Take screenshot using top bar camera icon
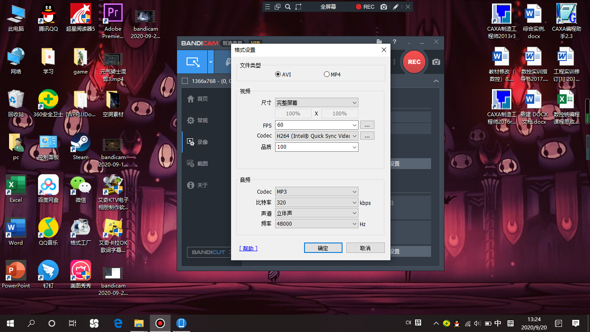The image size is (590, 332). pos(384,7)
